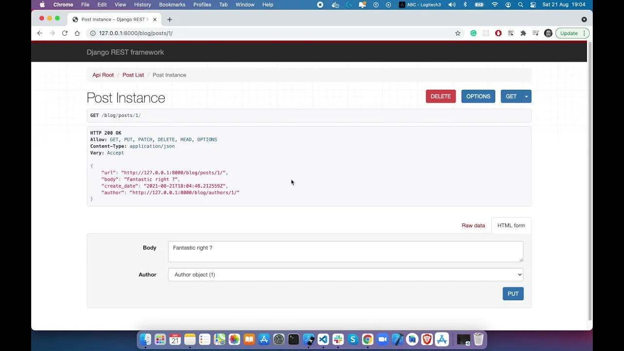Image resolution: width=624 pixels, height=351 pixels.
Task: Click the date and time in the menu bar
Action: pos(564,4)
